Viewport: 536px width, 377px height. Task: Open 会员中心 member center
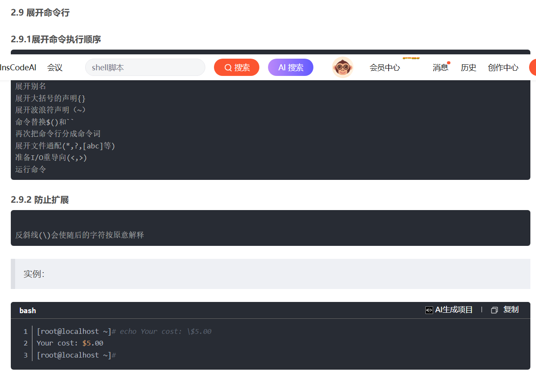tap(385, 68)
